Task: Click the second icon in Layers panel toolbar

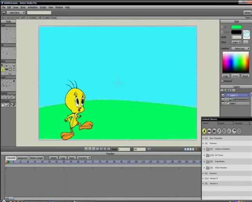Action: point(226,90)
